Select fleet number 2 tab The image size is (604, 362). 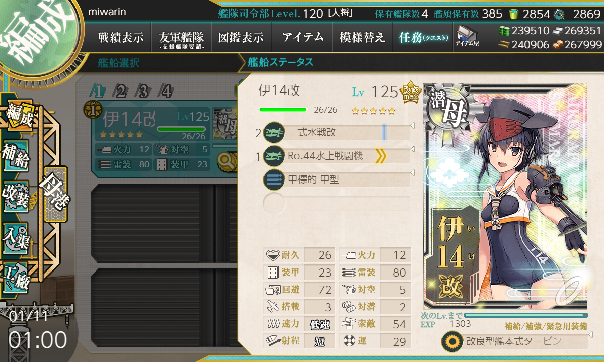pyautogui.click(x=121, y=92)
